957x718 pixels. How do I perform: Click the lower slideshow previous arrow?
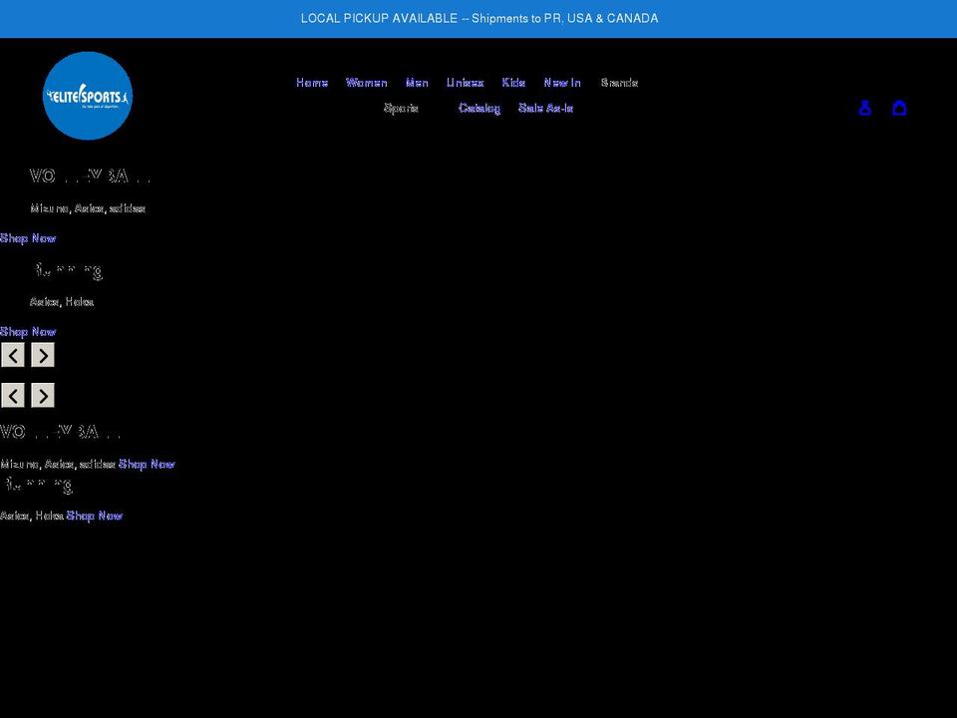coord(13,395)
